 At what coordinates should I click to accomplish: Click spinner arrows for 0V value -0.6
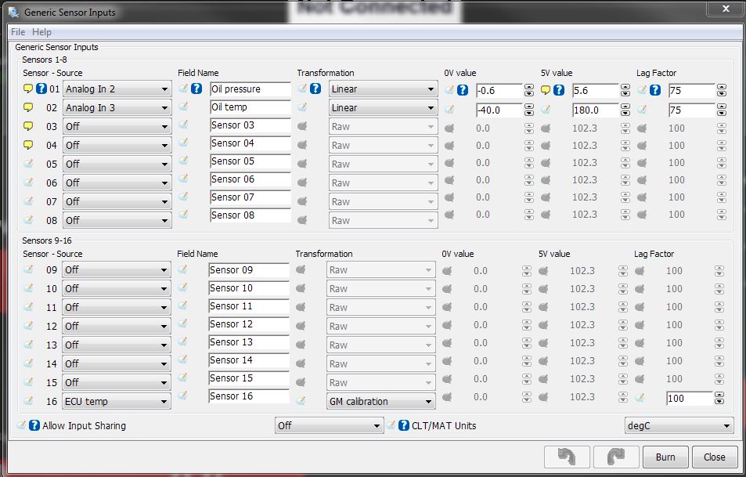coord(529,90)
